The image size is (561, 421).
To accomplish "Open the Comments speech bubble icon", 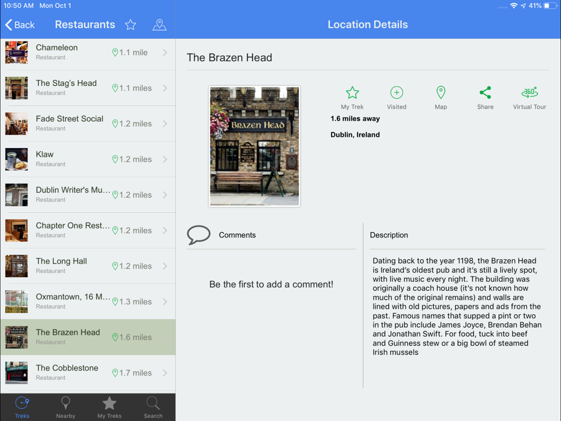I will 199,235.
